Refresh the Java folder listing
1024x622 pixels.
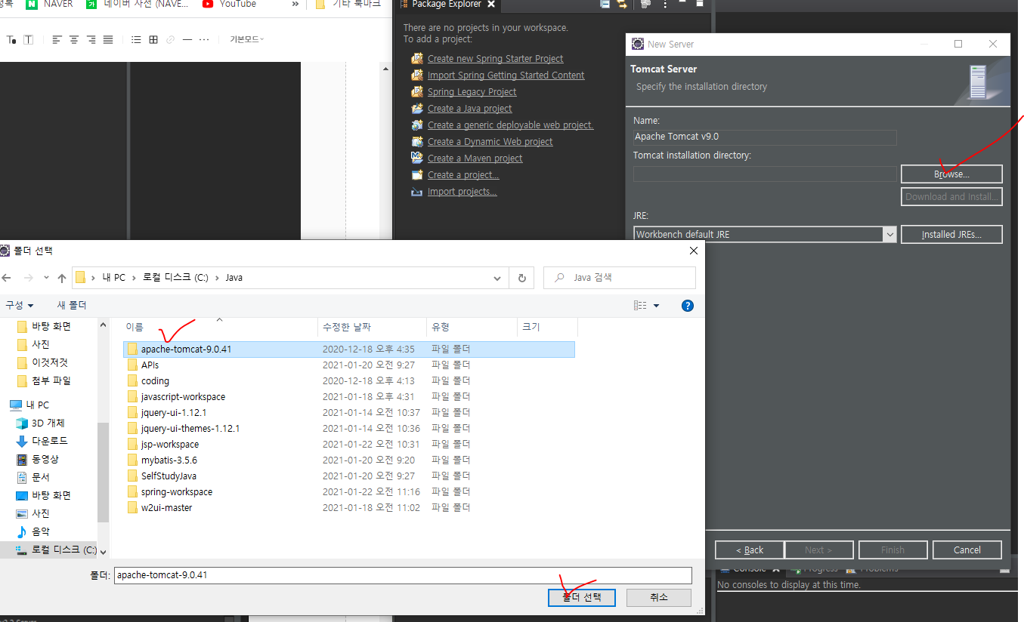[521, 278]
